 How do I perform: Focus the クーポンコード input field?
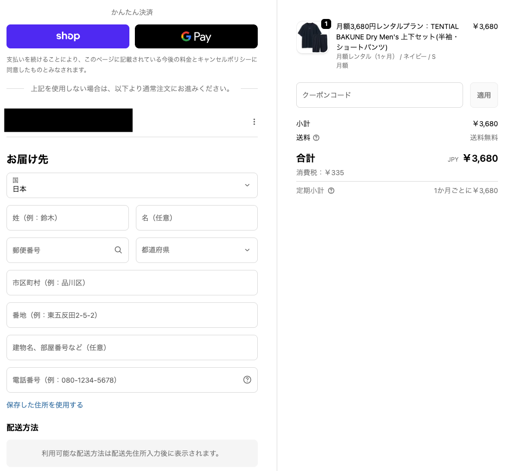click(379, 95)
